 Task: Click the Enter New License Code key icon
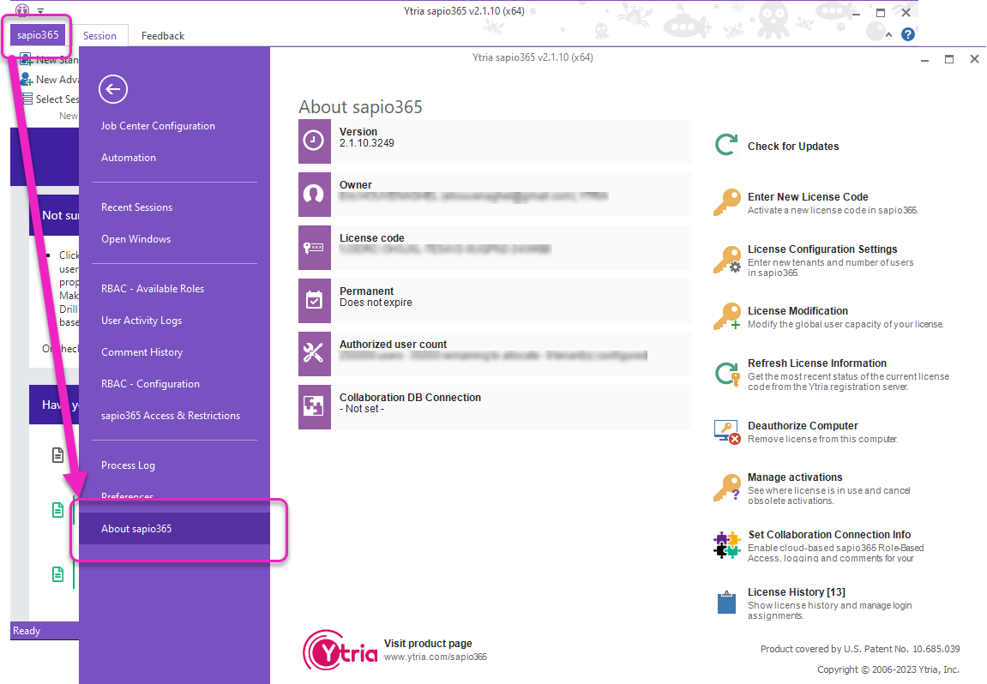click(x=727, y=202)
